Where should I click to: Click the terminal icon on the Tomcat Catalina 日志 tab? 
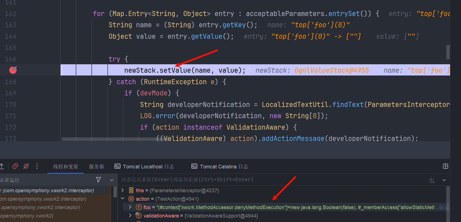194,166
